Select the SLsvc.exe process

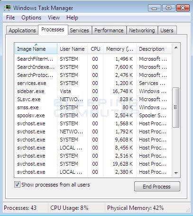[93, 99]
